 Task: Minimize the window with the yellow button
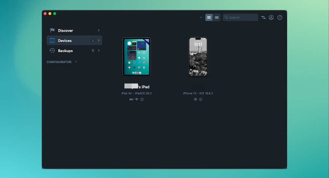point(50,14)
